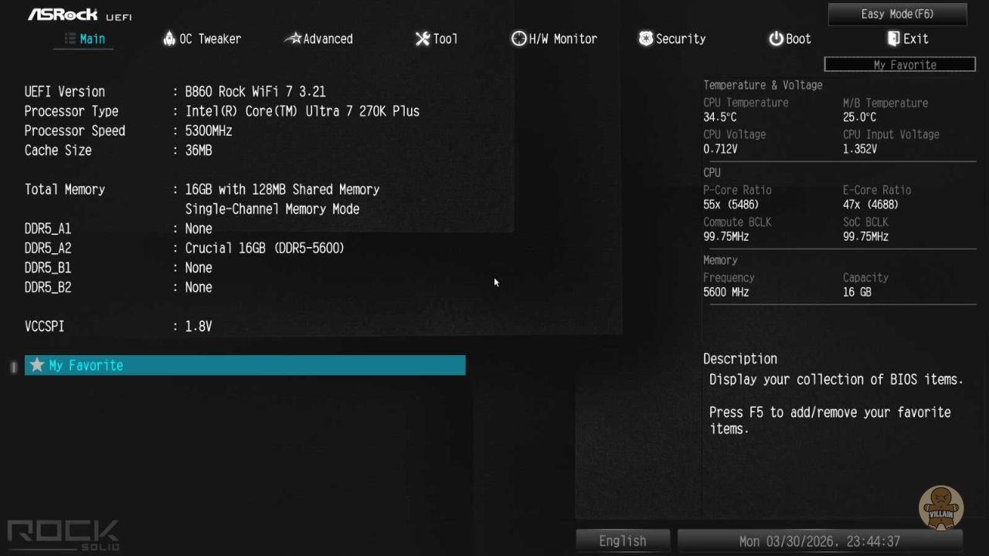Click the date and time display

tap(819, 541)
